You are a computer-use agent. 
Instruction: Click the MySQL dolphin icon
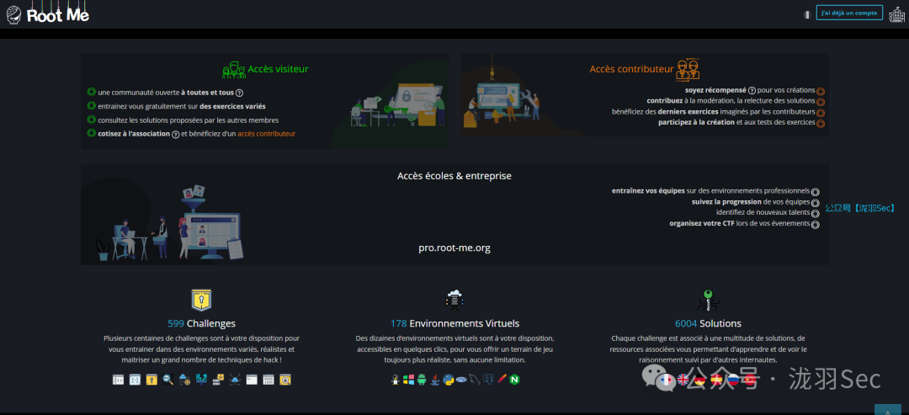[x=475, y=380]
